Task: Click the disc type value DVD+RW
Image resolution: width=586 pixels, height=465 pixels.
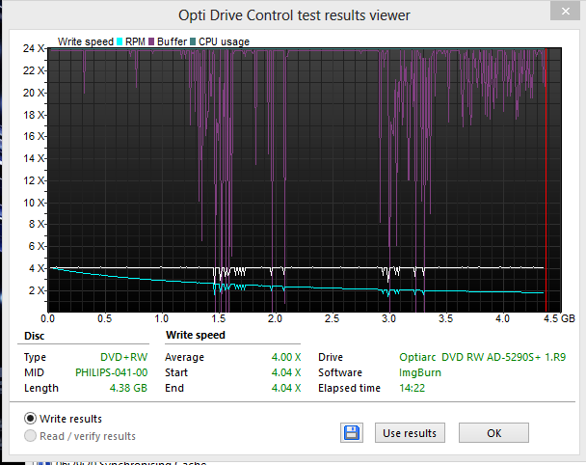Action: (x=123, y=357)
